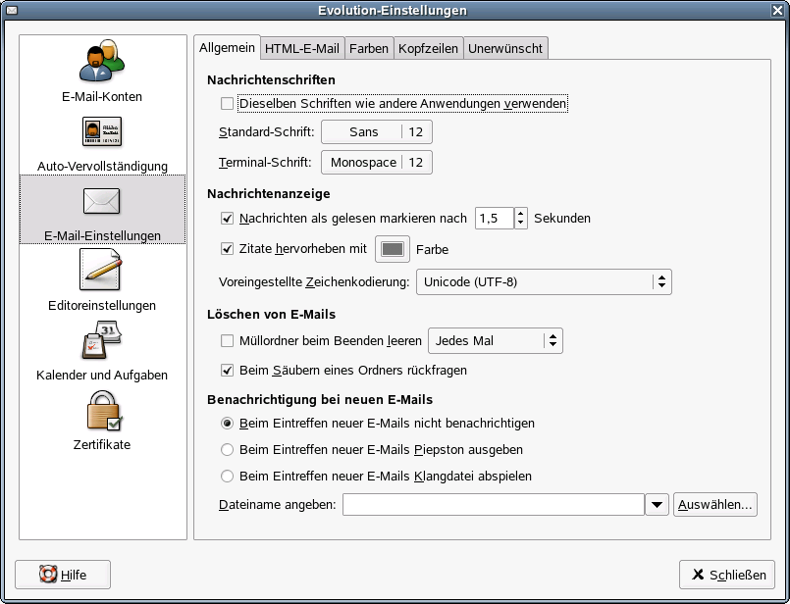Open Kalender und Aufgaben settings
Viewport: 790px width, 604px height.
click(x=102, y=343)
